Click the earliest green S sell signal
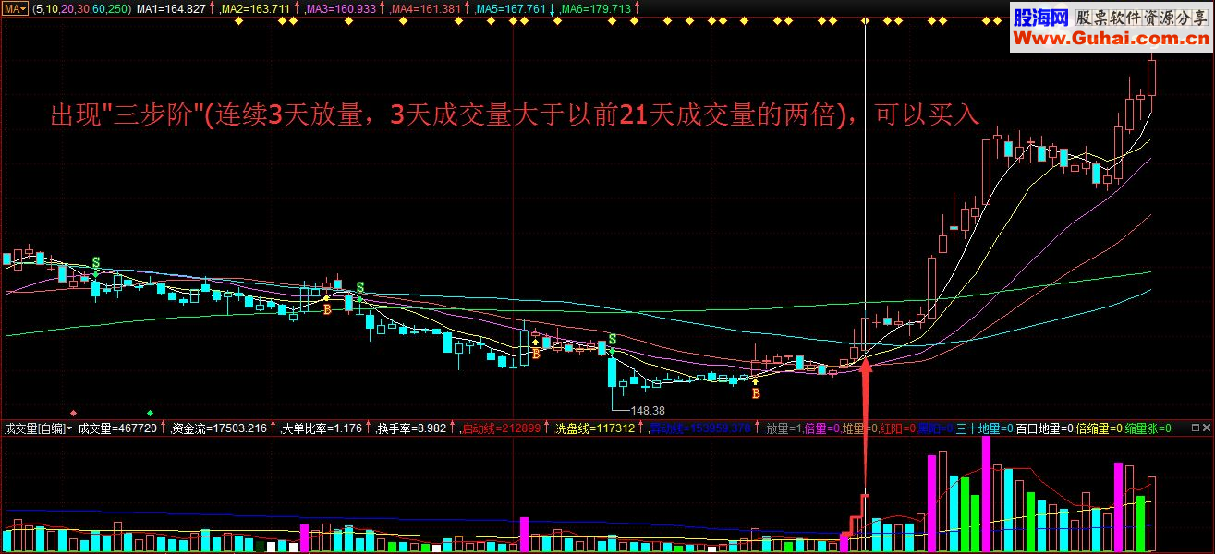The width and height of the screenshot is (1215, 554). tap(95, 263)
